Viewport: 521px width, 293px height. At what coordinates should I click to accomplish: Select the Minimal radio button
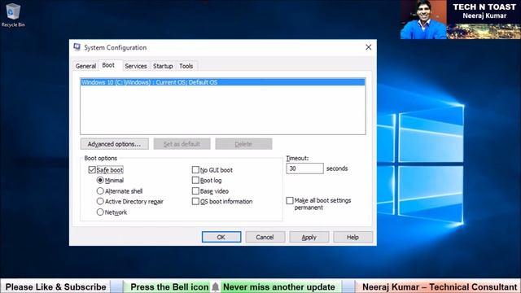pos(100,181)
